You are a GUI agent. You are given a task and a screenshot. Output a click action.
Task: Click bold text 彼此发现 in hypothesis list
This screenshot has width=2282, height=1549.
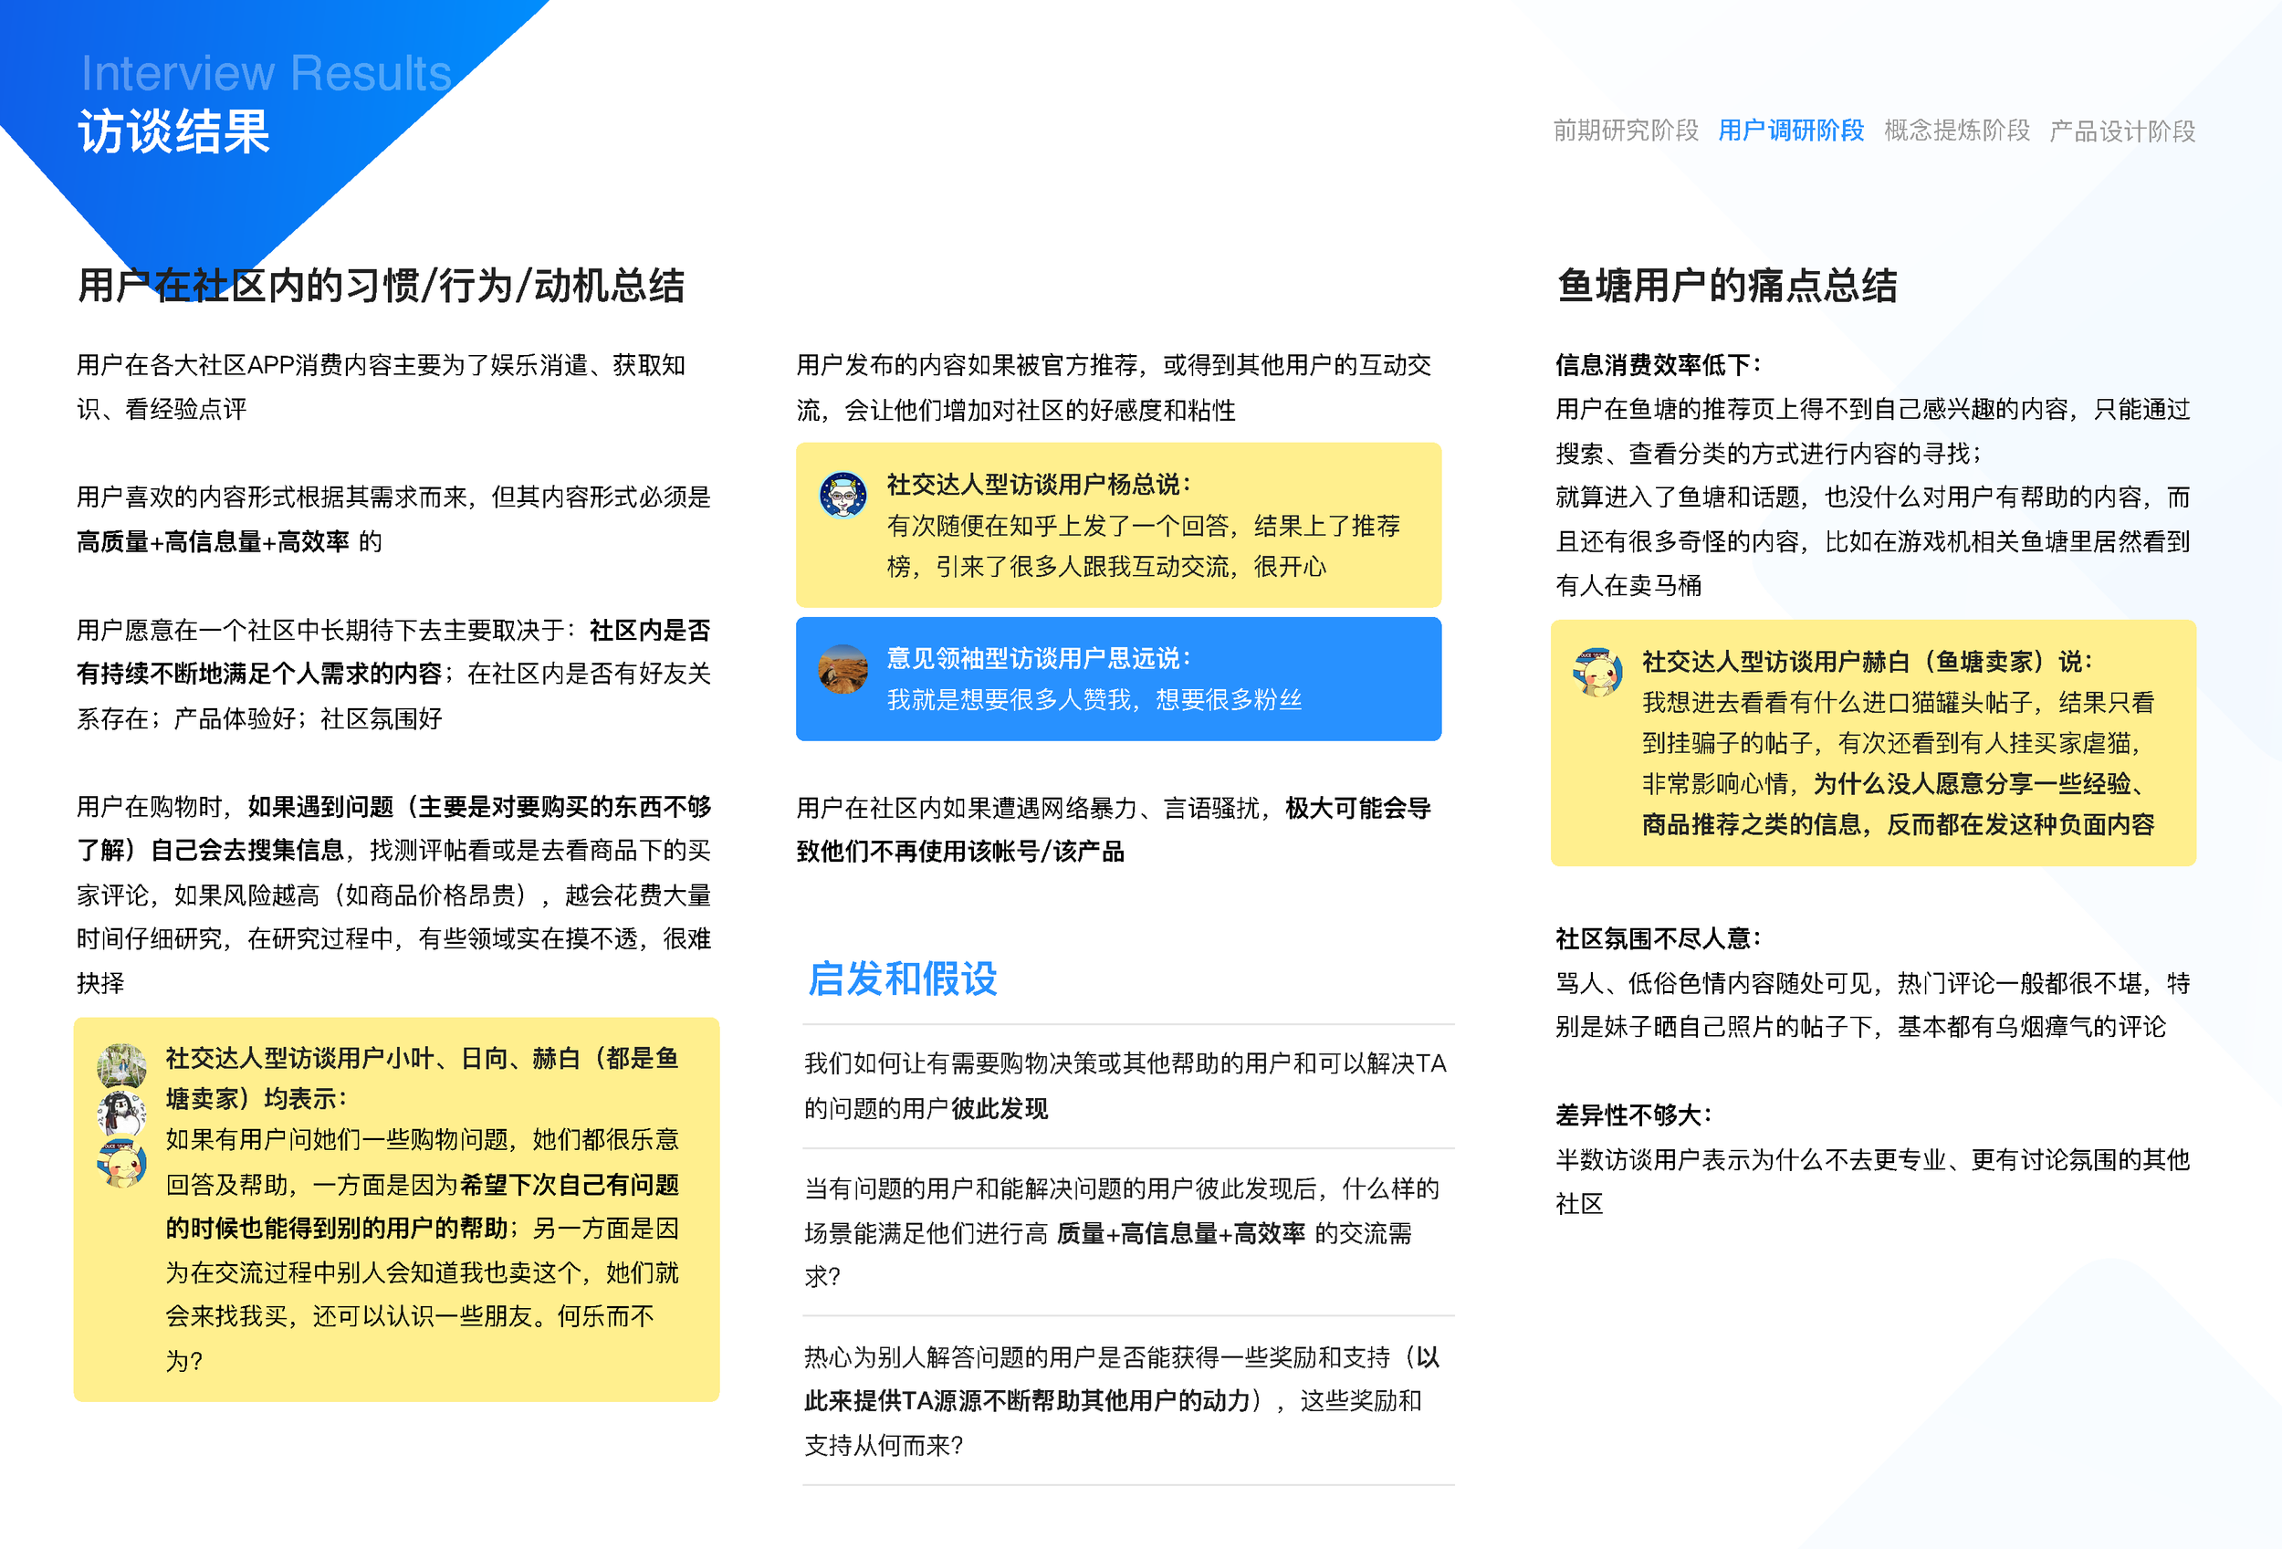coord(1000,1108)
